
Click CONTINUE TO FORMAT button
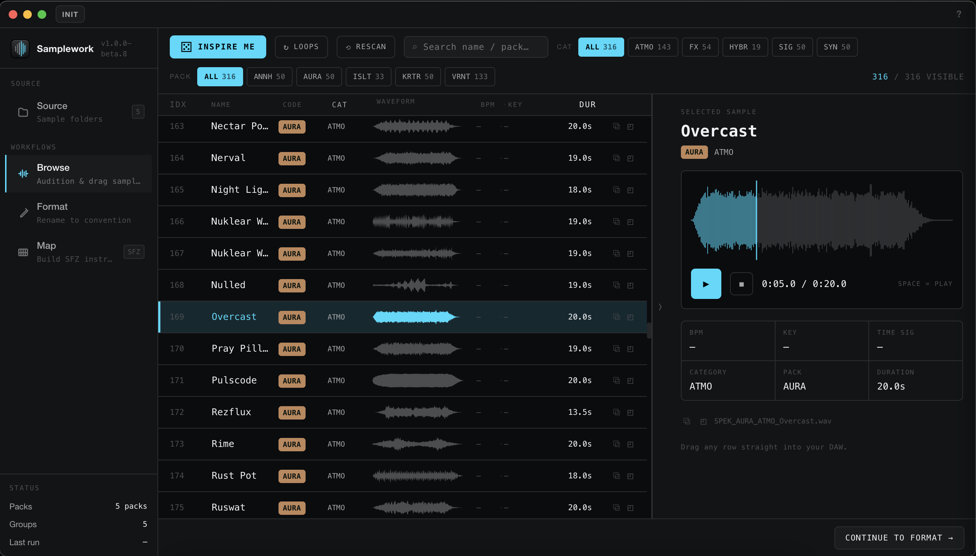[x=899, y=538]
